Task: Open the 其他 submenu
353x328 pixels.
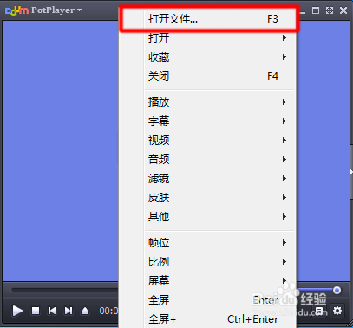Action: pyautogui.click(x=207, y=217)
